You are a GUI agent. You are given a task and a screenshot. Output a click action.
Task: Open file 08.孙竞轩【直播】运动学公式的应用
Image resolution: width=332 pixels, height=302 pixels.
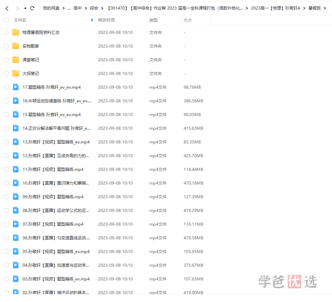point(56,210)
